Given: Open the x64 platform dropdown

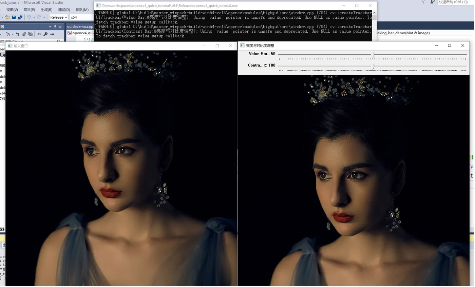Looking at the screenshot, I should 82,17.
